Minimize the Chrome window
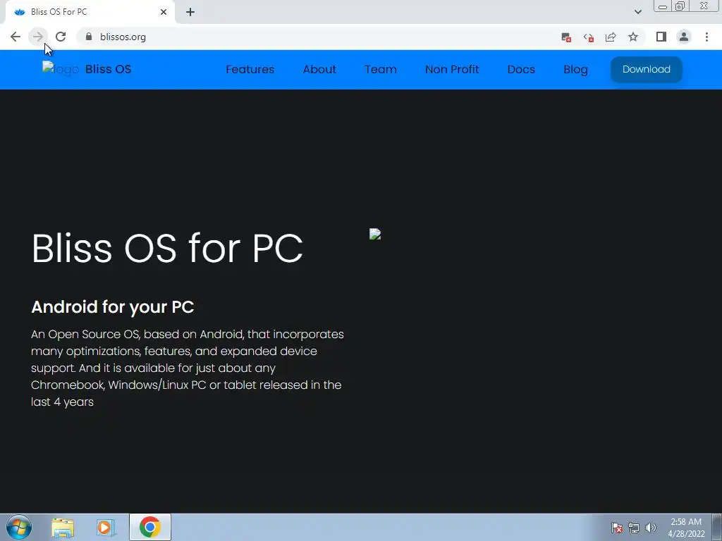The height and width of the screenshot is (541, 722). tap(663, 6)
